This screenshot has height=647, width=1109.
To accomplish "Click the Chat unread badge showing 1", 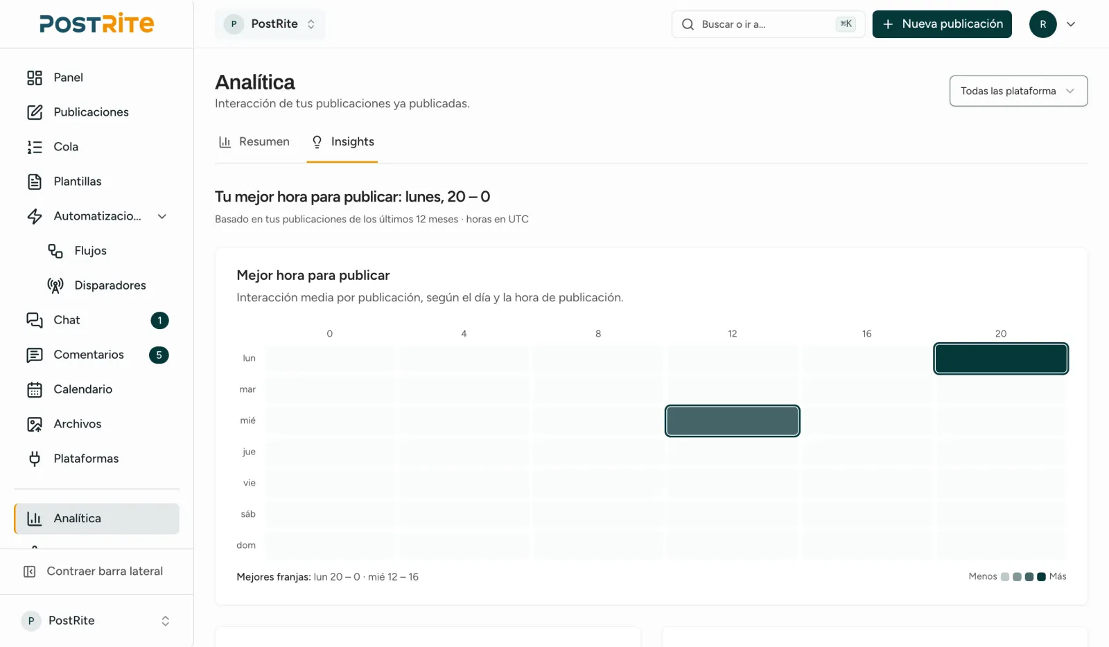I will click(x=159, y=320).
